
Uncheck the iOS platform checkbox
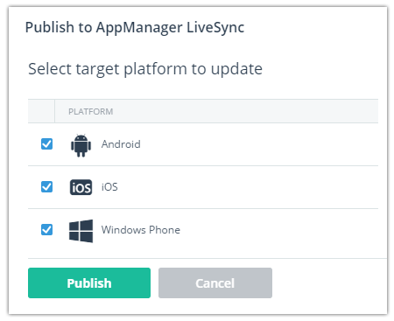[x=46, y=187]
